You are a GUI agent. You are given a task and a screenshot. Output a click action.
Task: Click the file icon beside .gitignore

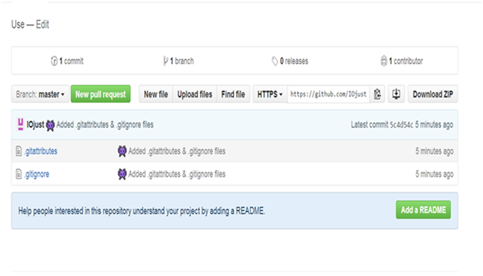[19, 174]
